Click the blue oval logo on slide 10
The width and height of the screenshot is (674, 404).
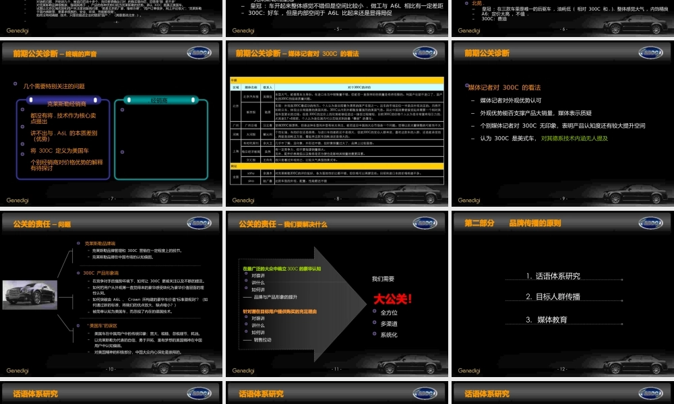click(x=199, y=224)
